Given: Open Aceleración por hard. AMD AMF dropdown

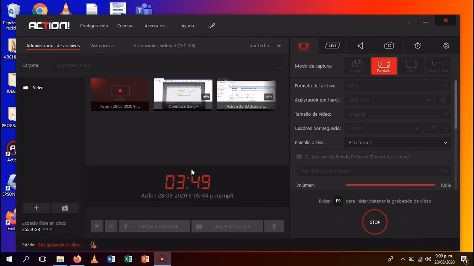Looking at the screenshot, I should (x=390, y=100).
